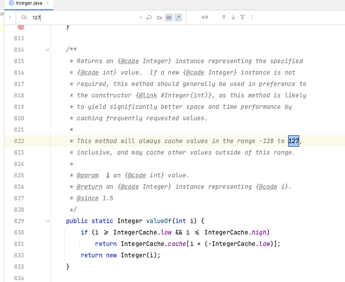Go to next occurrence with down arrow
This screenshot has width=345, height=282.
click(233, 17)
